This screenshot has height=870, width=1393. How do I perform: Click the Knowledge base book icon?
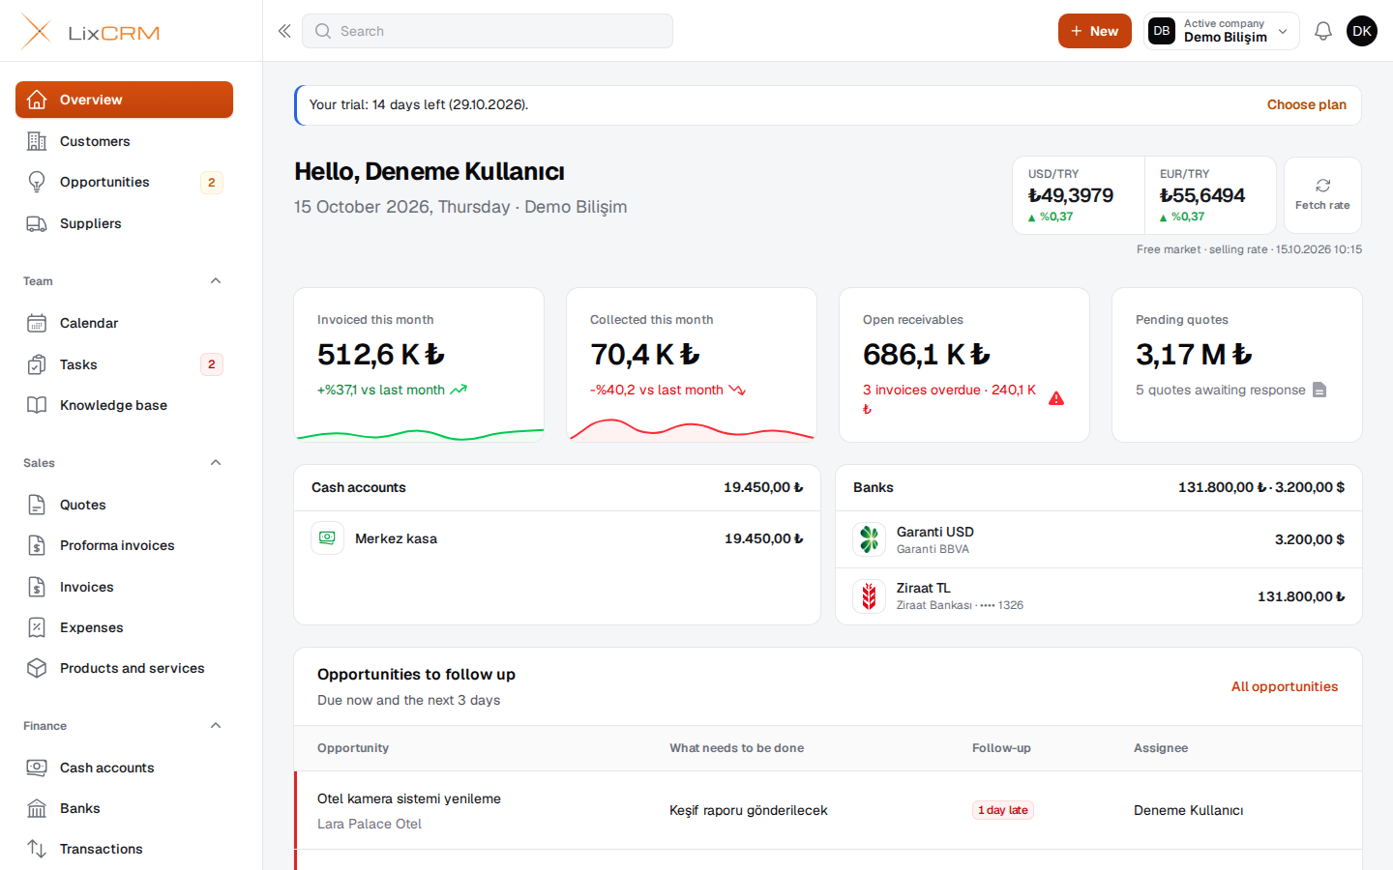pos(37,405)
